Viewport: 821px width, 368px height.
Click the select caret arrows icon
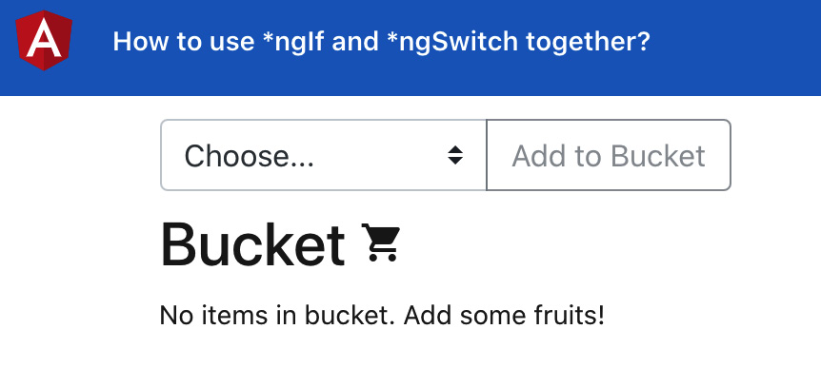[455, 155]
